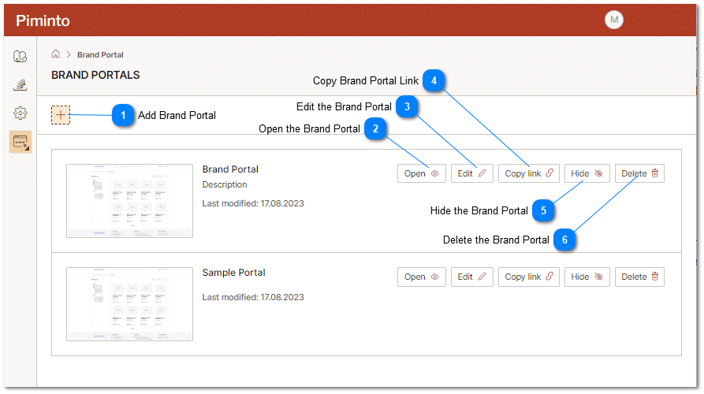Click the Piminto logo in the header
This screenshot has width=704, height=394.
pyautogui.click(x=43, y=20)
